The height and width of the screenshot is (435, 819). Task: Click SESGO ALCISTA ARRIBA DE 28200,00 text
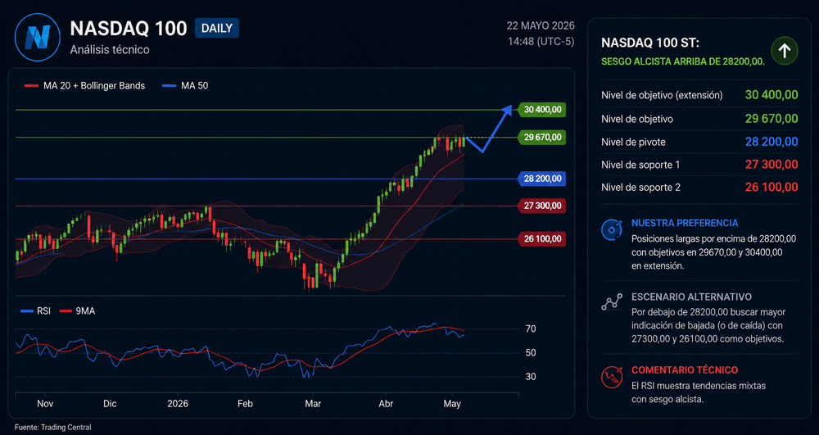pos(683,61)
